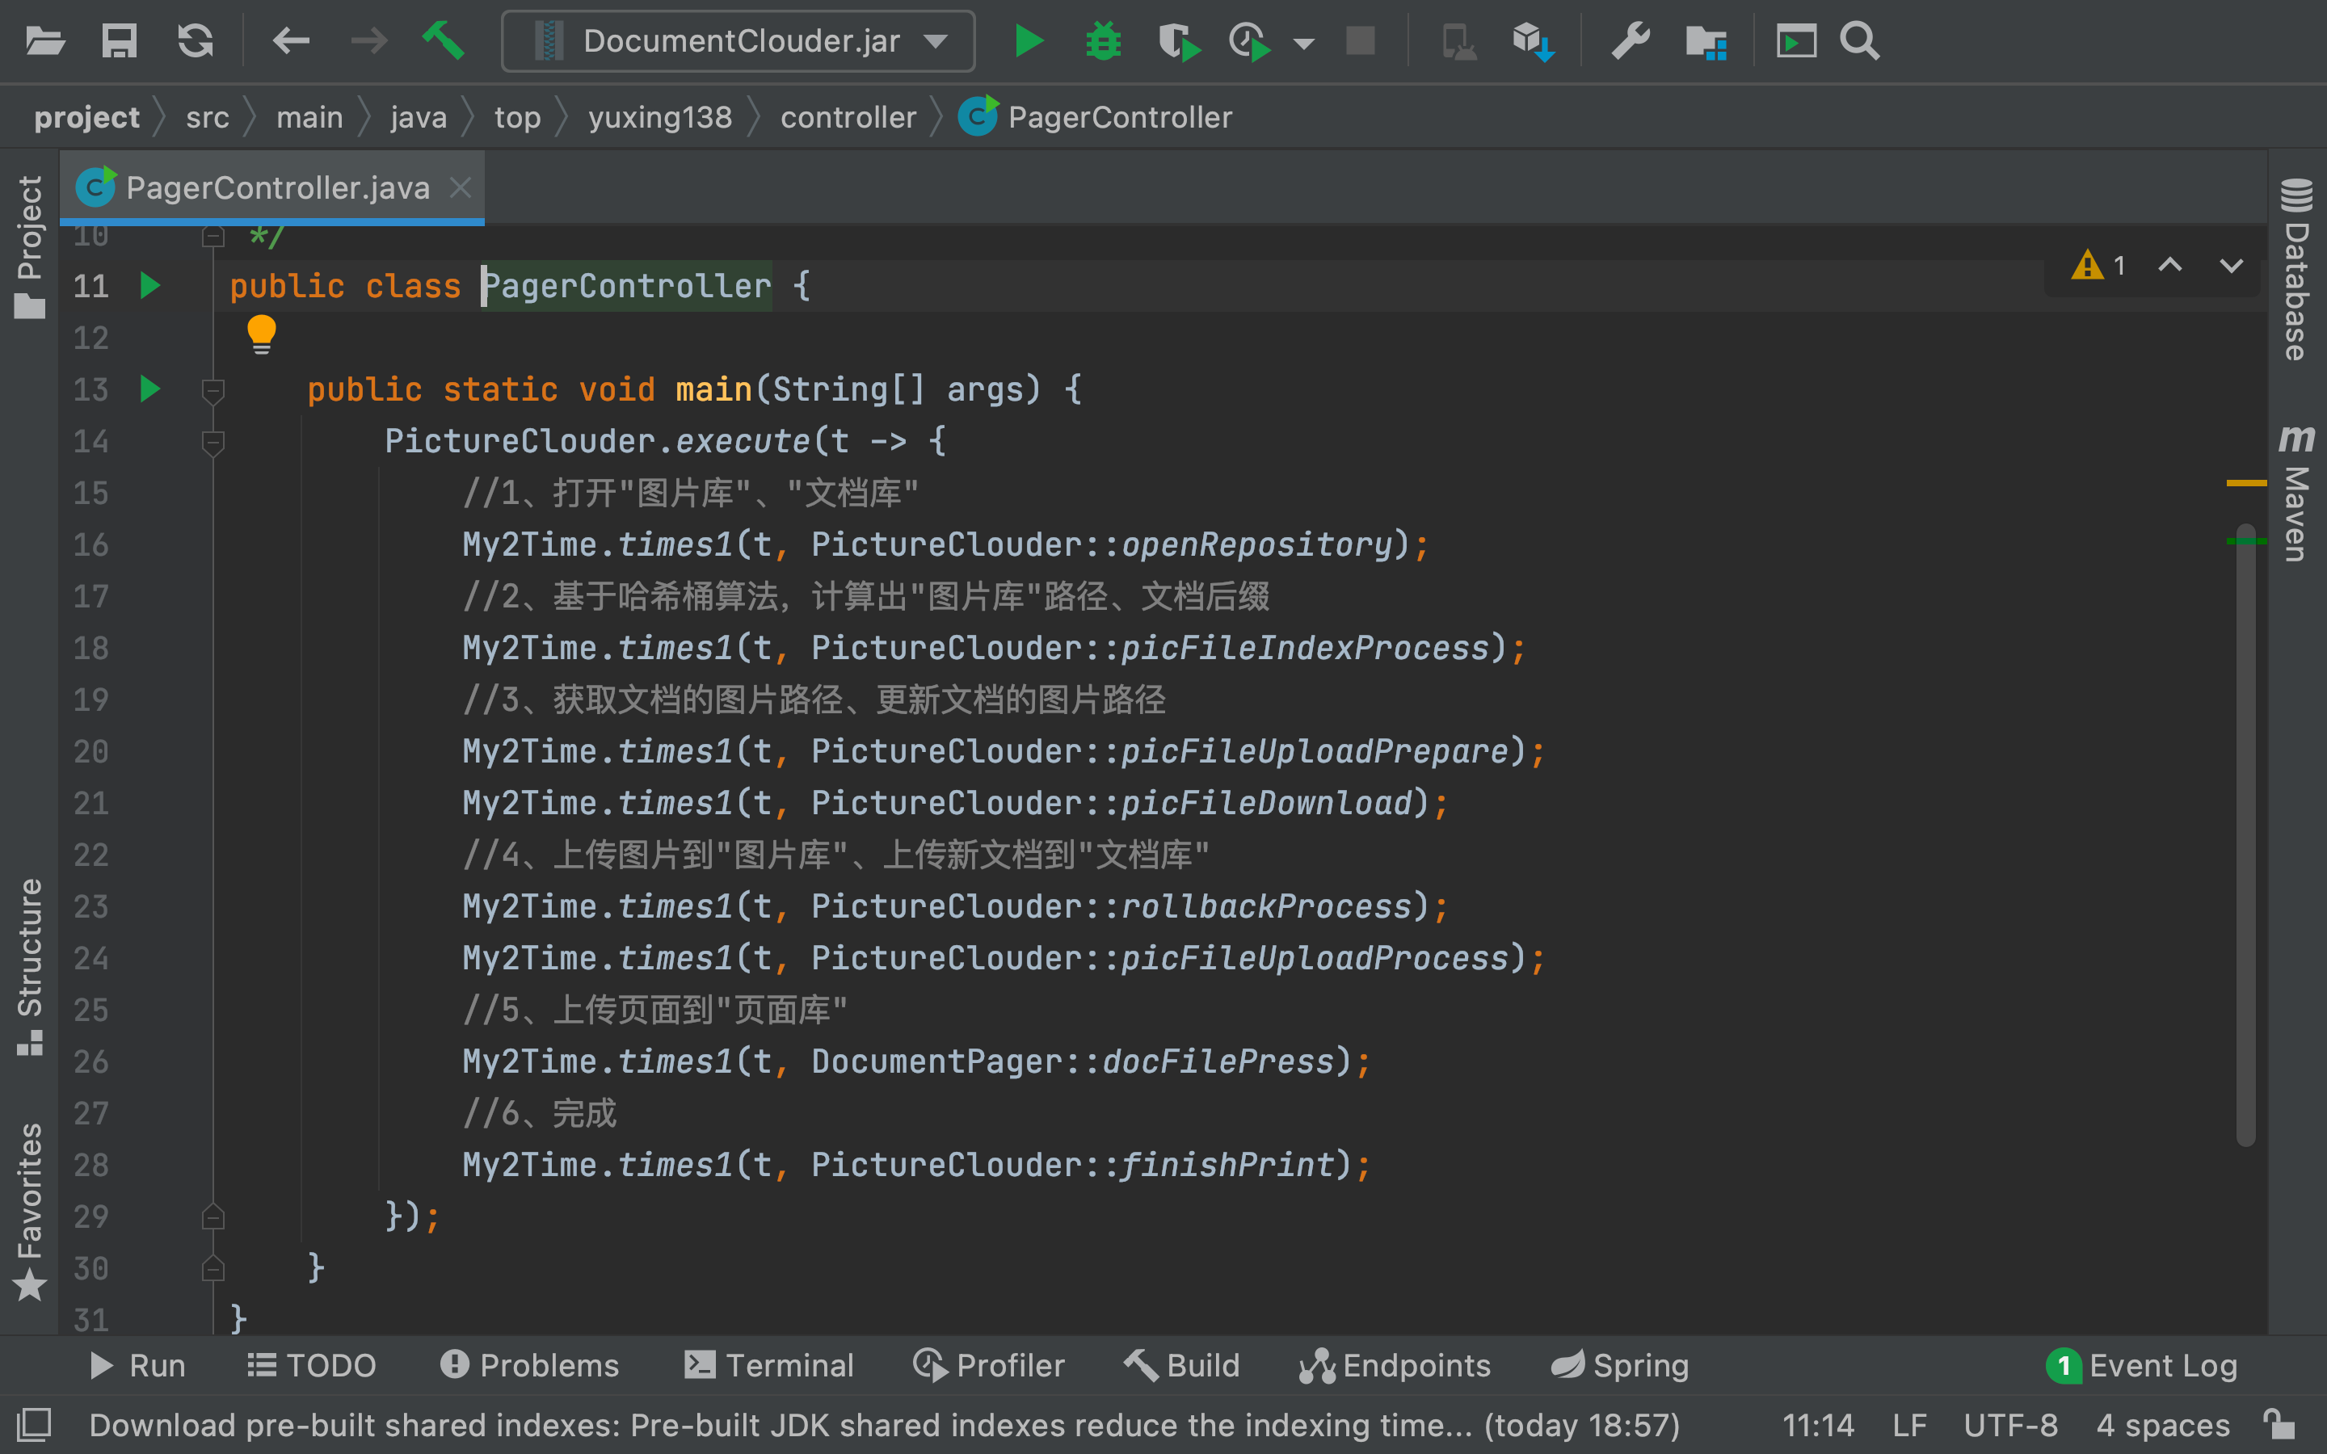
Task: Run main via gutter arrow on line 13
Action: point(150,389)
